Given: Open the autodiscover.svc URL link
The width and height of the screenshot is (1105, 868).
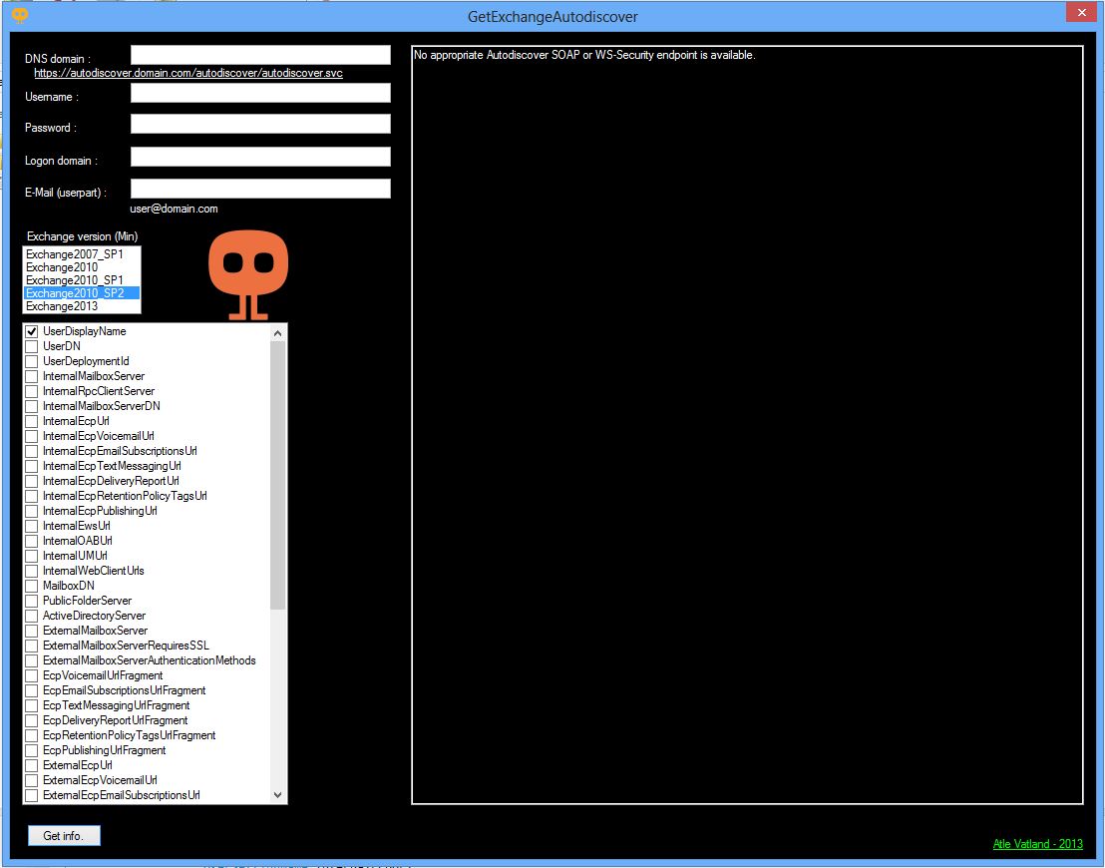Looking at the screenshot, I should (188, 74).
